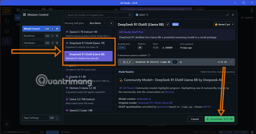Viewport: 256px width, 134px height.
Task: Click heart likes stat showing 21
Action: pyautogui.click(x=156, y=48)
